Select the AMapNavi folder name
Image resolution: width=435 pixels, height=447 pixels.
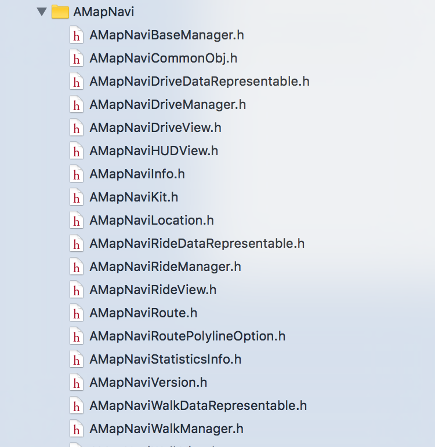104,12
